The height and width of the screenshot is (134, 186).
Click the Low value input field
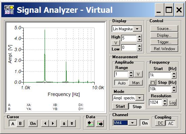pos(129,47)
